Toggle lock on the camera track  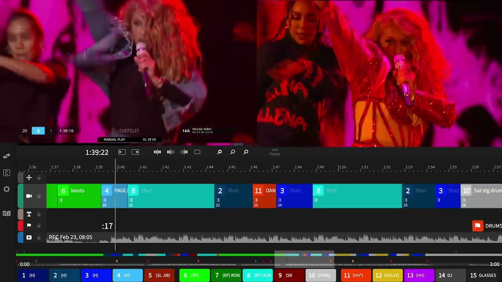point(39,196)
